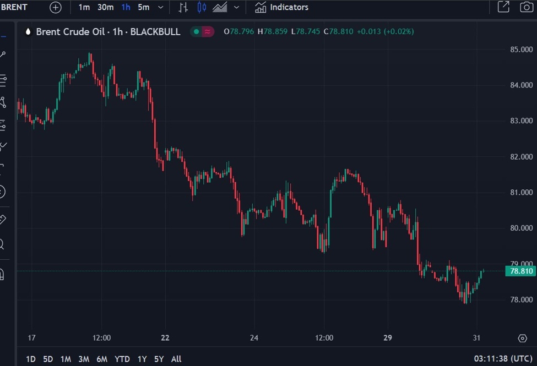
Task: Select the Bars chart style icon
Action: (183, 7)
